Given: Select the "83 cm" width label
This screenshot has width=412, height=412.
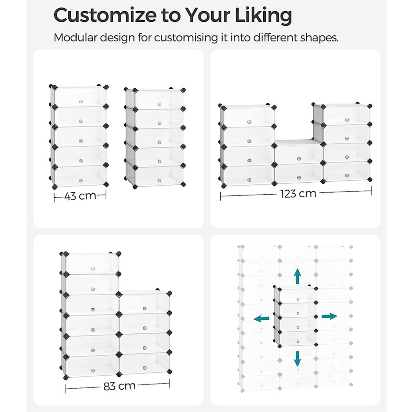Looking at the screenshot, I should pyautogui.click(x=119, y=386).
